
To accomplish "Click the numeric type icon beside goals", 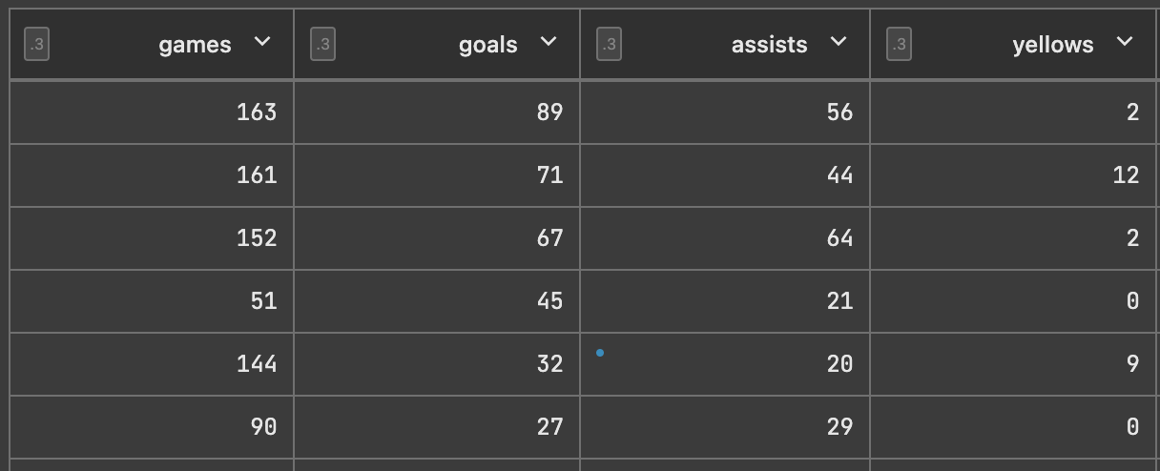I will pos(322,44).
